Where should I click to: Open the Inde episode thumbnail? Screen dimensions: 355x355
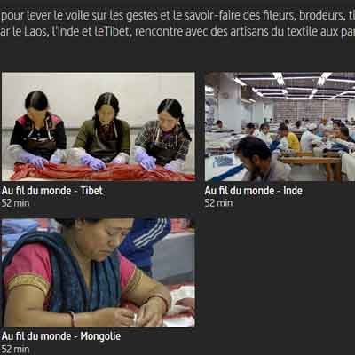pyautogui.click(x=280, y=127)
